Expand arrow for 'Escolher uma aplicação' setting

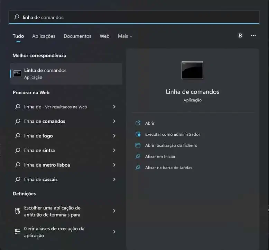[114, 211]
